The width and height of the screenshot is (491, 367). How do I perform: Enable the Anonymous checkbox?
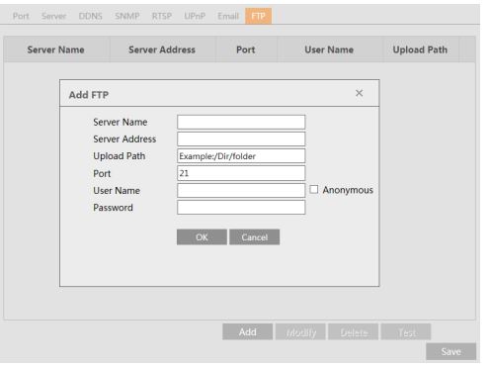point(314,189)
